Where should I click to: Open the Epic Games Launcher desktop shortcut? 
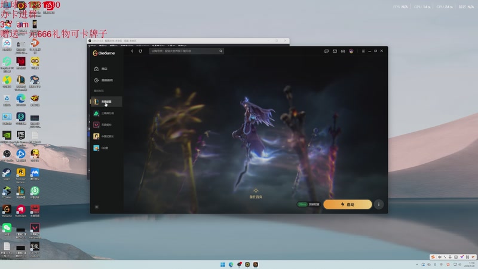point(21,138)
